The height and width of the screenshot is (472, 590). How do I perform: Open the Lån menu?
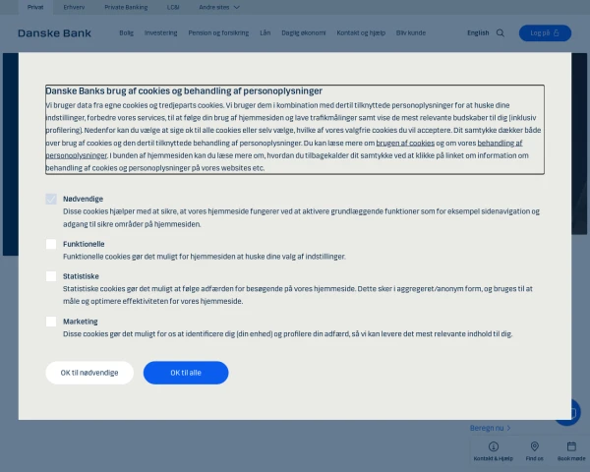[265, 33]
